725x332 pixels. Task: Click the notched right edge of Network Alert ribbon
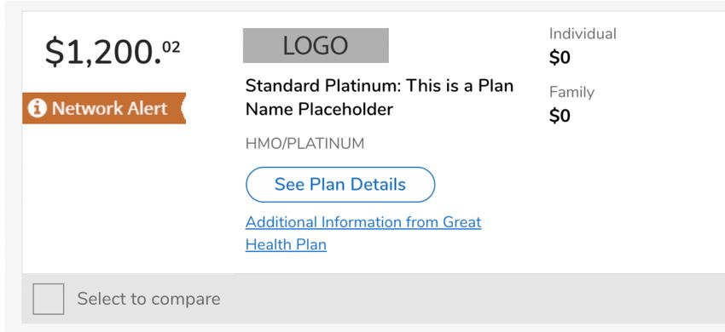[183, 108]
